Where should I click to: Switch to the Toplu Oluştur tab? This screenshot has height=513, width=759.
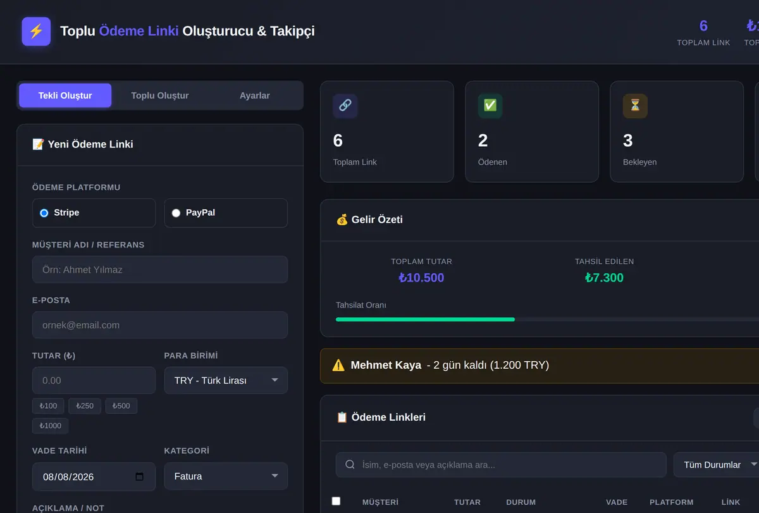point(160,96)
